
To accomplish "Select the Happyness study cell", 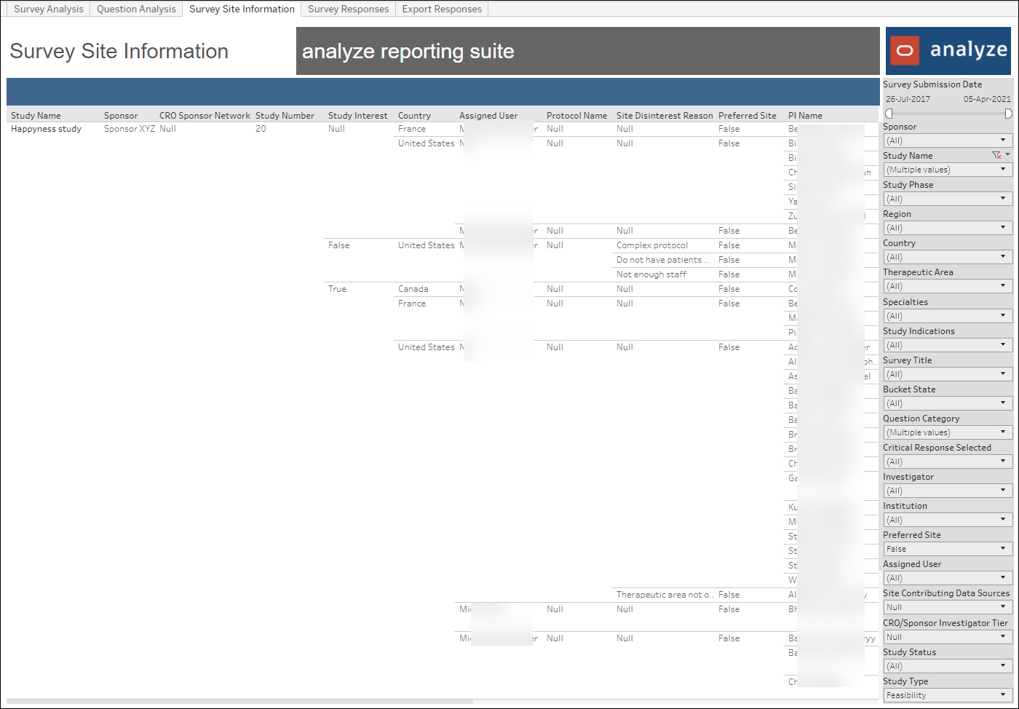I will pos(46,129).
